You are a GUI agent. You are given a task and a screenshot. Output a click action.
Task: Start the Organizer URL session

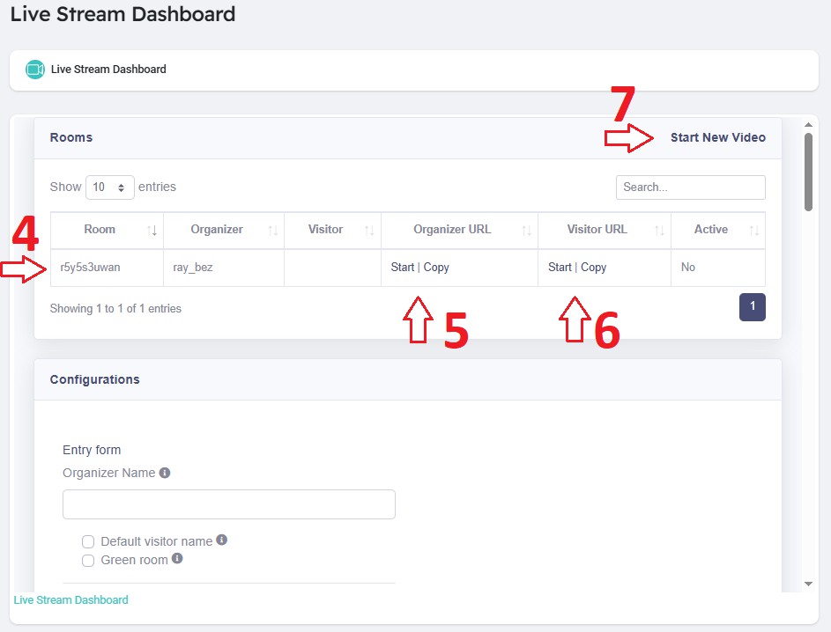pos(403,268)
